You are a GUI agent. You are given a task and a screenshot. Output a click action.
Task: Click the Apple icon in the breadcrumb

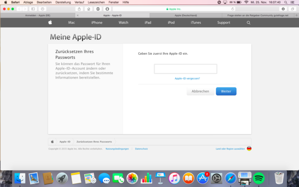52,141
